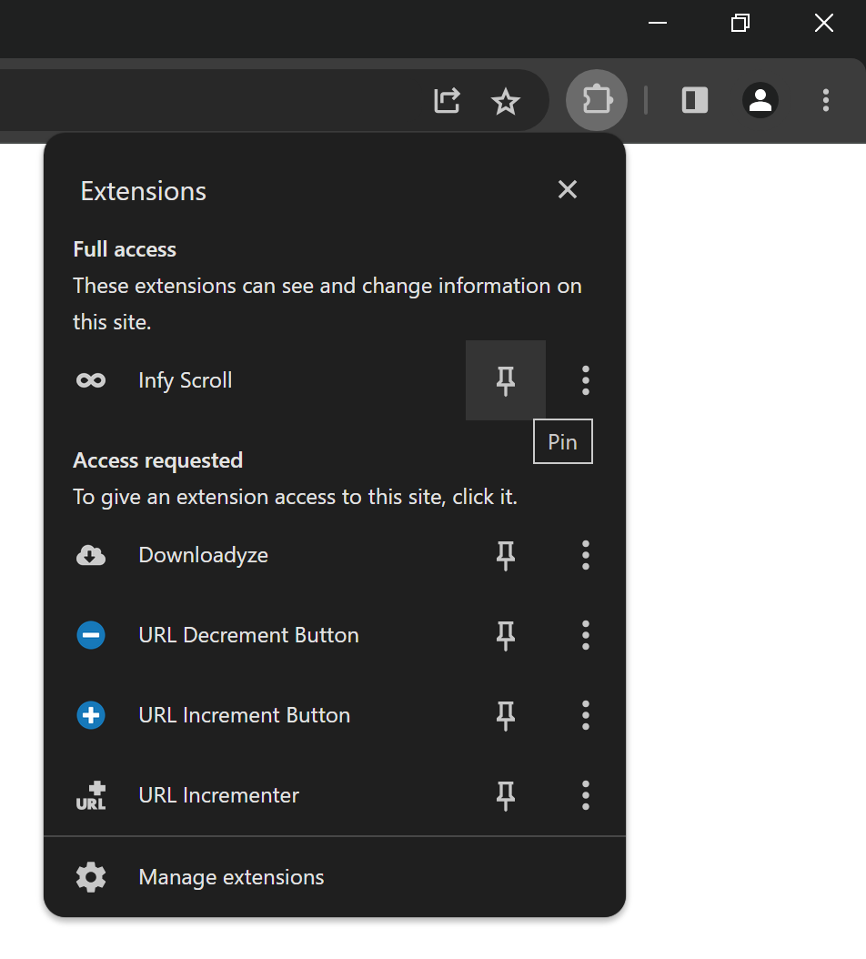Open more actions for URL Decrement Button
The image size is (866, 959).
tap(585, 635)
